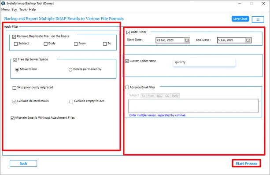Click the Back button
Screen dimensions: 270x175
tap(23, 164)
